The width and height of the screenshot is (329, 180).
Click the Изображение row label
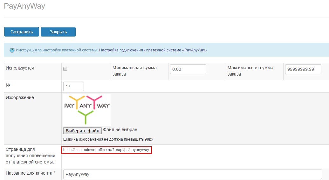[20, 97]
